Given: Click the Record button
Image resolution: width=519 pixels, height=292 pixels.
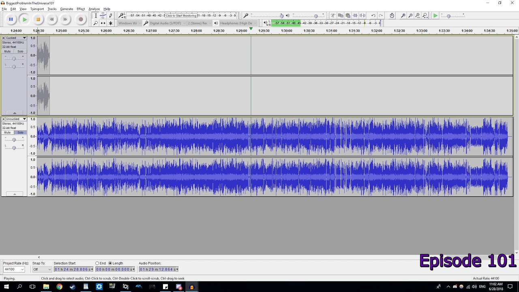Looking at the screenshot, I should 81,19.
